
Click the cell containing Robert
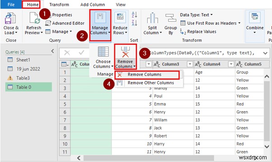pyautogui.click(x=174, y=136)
